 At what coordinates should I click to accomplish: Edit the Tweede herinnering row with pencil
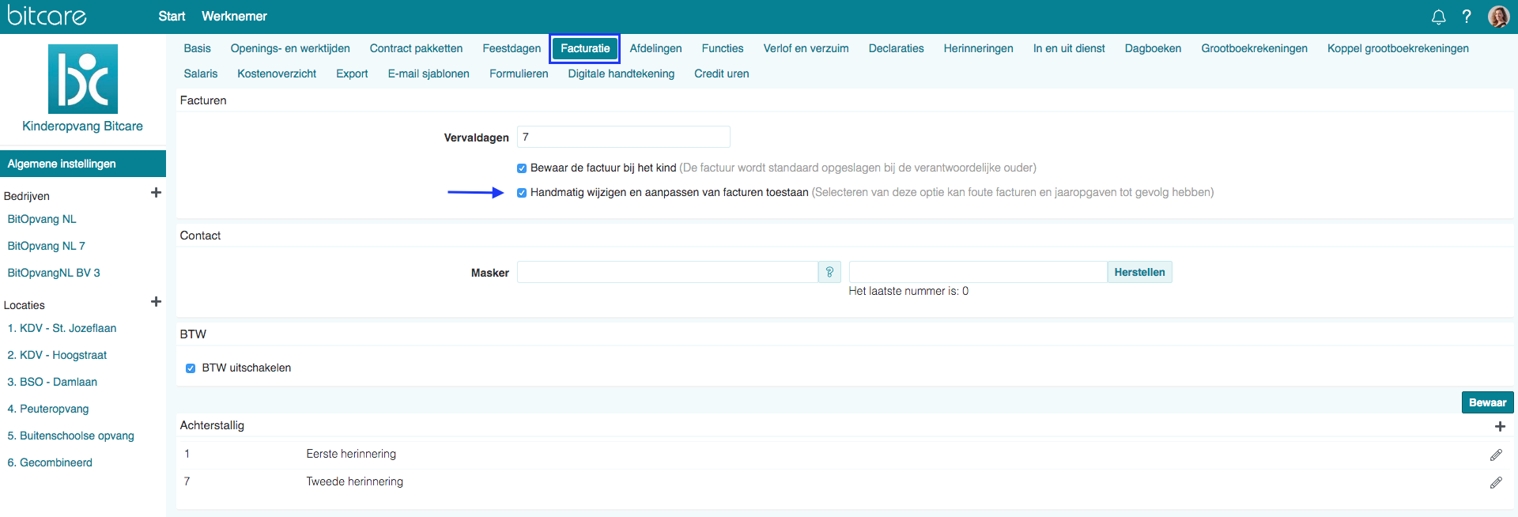tap(1496, 482)
